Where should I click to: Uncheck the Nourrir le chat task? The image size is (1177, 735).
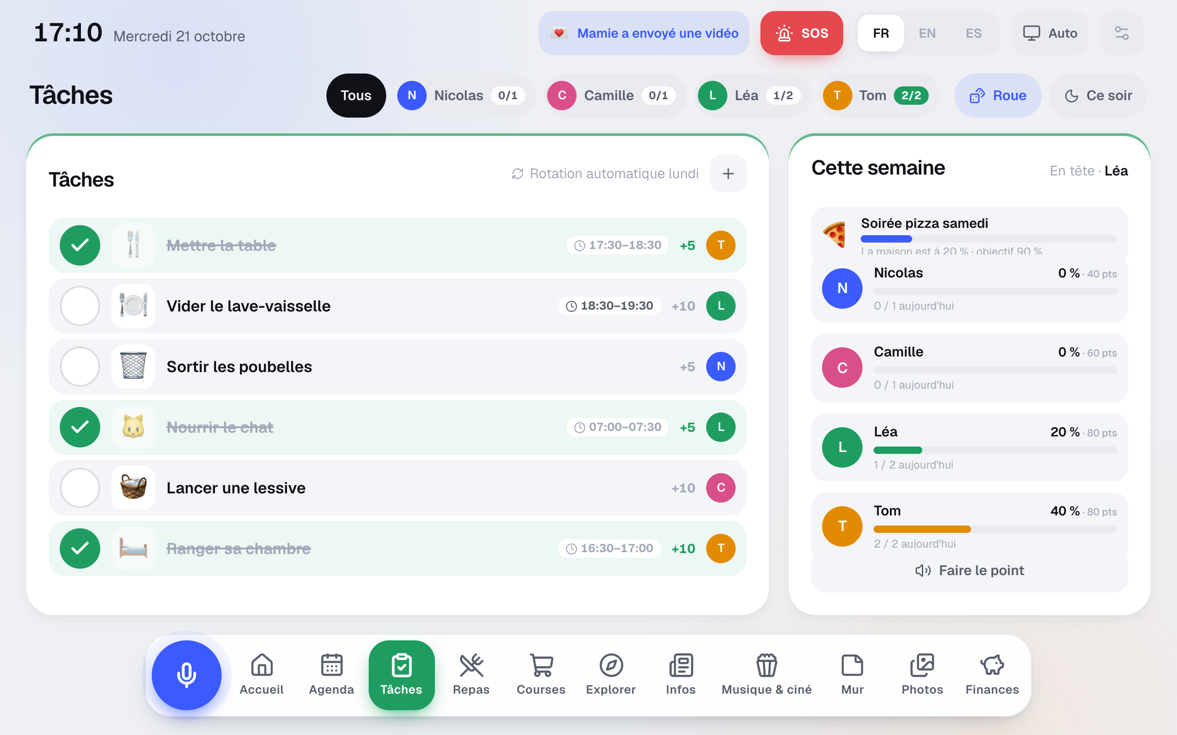pos(80,427)
